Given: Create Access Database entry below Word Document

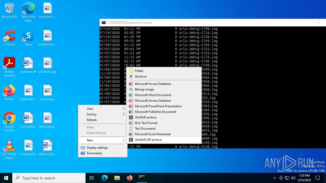Looking at the screenshot, I should [x=164, y=101].
